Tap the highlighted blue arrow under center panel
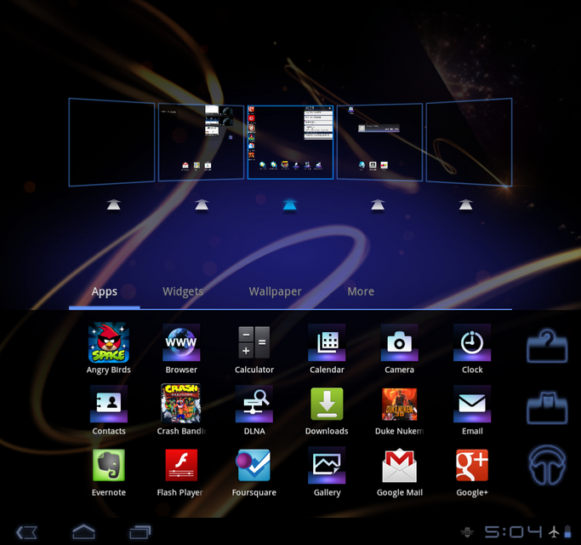This screenshot has height=545, width=581. point(290,204)
